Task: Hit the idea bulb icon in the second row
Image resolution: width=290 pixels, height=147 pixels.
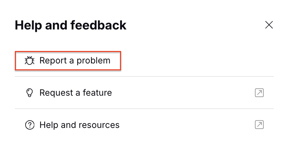Action: (x=30, y=93)
